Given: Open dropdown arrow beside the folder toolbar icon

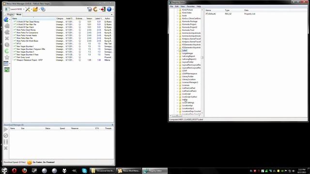Looking at the screenshot, I should [39, 9].
